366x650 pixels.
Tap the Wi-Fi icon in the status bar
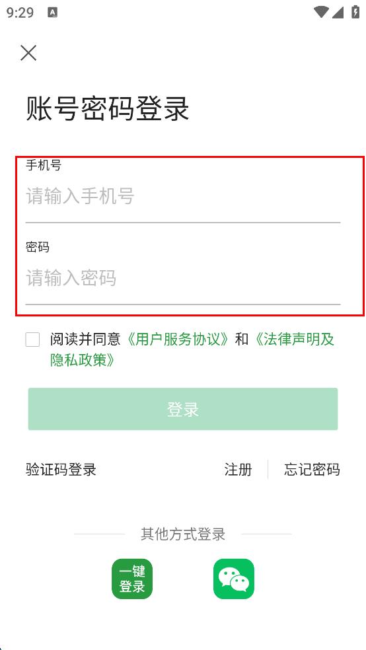click(x=321, y=12)
